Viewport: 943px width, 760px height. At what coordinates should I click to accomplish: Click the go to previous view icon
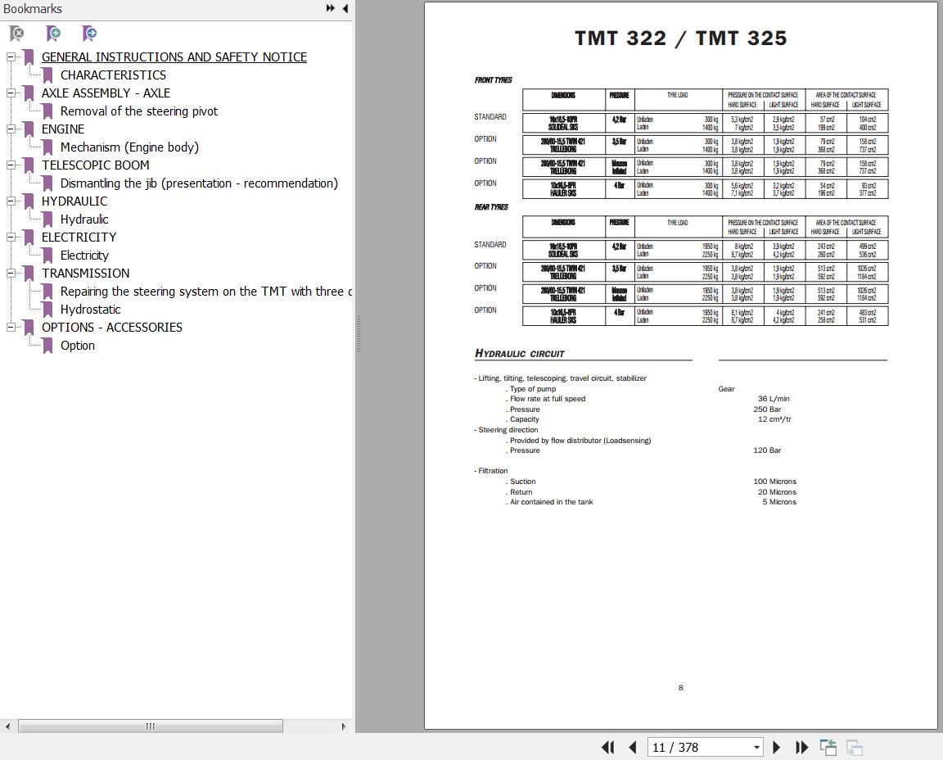(x=828, y=748)
